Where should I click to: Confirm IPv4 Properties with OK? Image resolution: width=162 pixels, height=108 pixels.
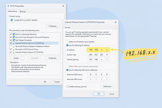(98, 94)
